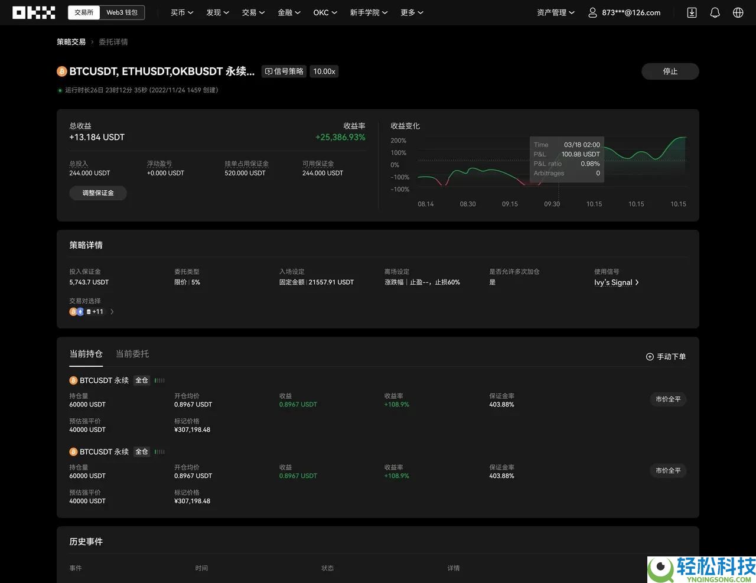The image size is (756, 583).
Task: Click the 收益率 +25,386.93% value
Action: click(x=340, y=138)
